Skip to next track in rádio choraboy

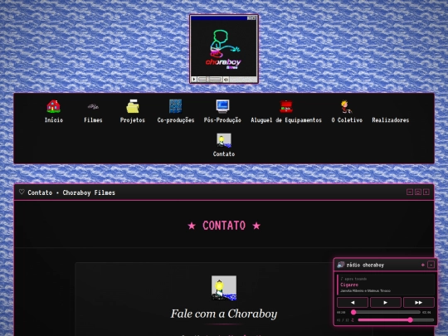(419, 302)
